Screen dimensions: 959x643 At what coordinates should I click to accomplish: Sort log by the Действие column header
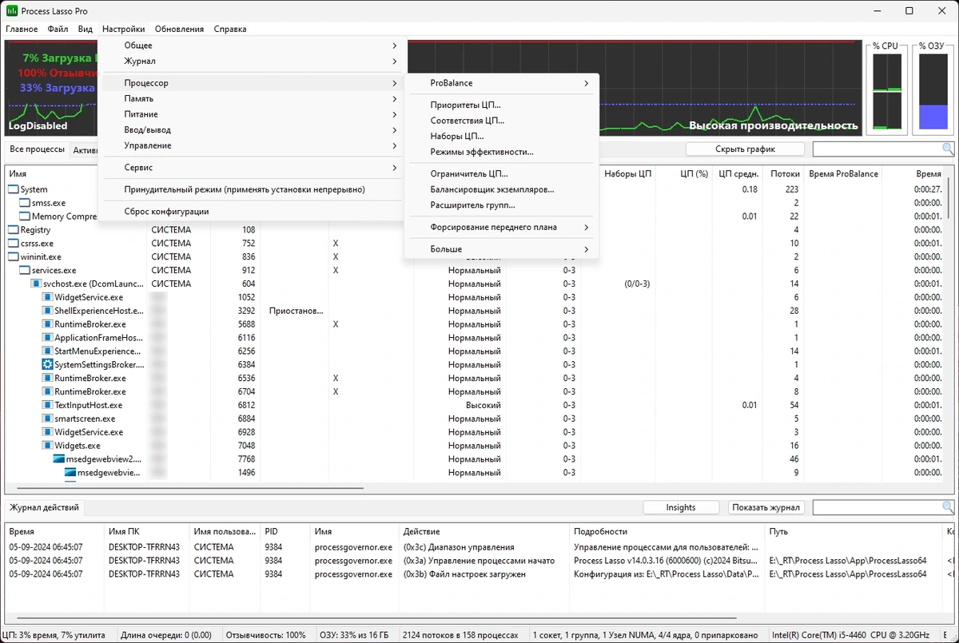click(x=485, y=531)
